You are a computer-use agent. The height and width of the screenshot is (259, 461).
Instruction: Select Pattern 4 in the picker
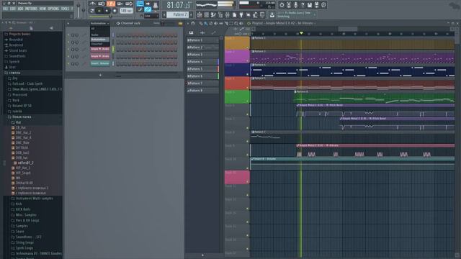point(202,62)
